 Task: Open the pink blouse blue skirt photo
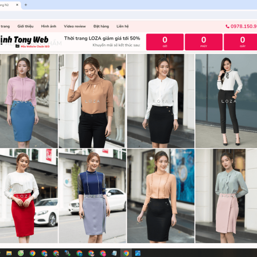click(29, 101)
